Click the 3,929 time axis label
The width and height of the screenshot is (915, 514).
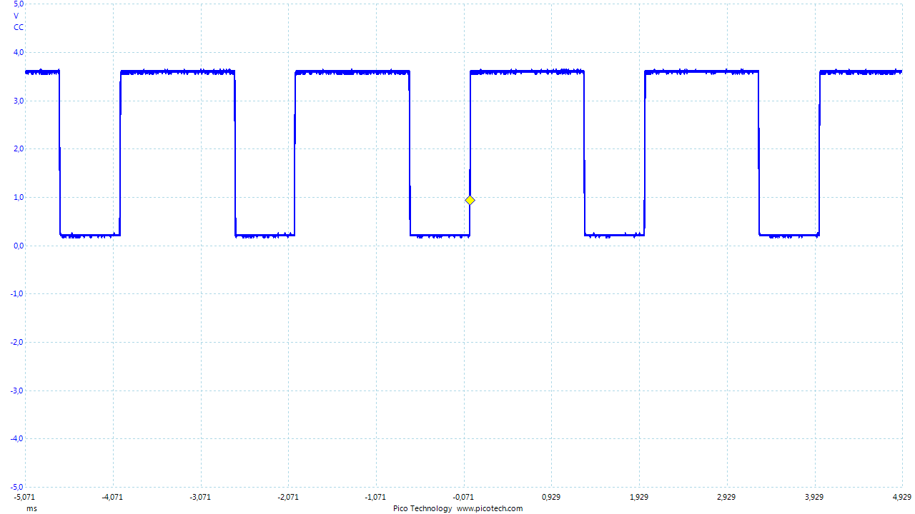point(814,497)
